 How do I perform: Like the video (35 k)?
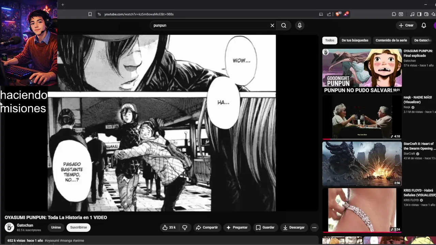tap(169, 227)
